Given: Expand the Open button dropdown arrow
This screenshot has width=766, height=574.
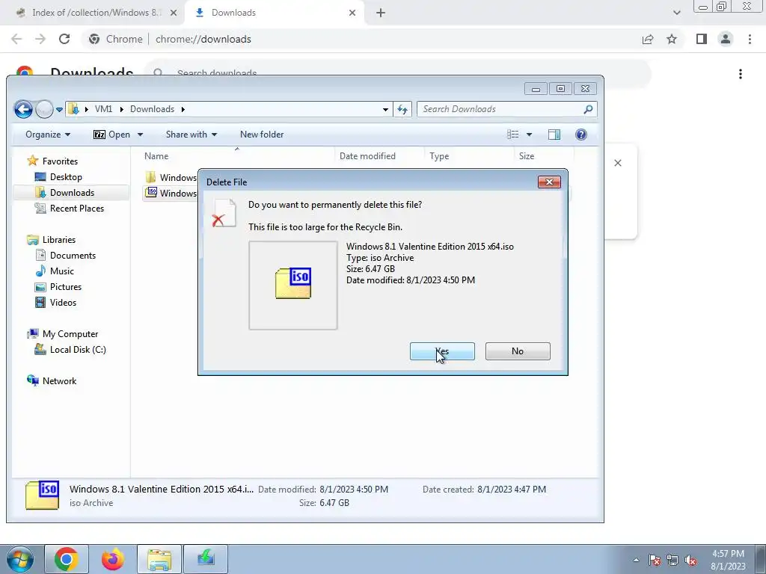Looking at the screenshot, I should [140, 135].
